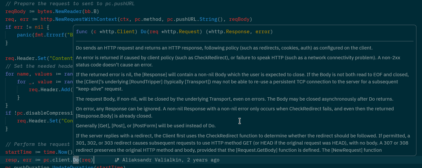Screen dimensions: 422x168
Task: Open the 'Aliaksandr Valialkin, 2 years ago' blame annotation
Action: tap(171, 160)
